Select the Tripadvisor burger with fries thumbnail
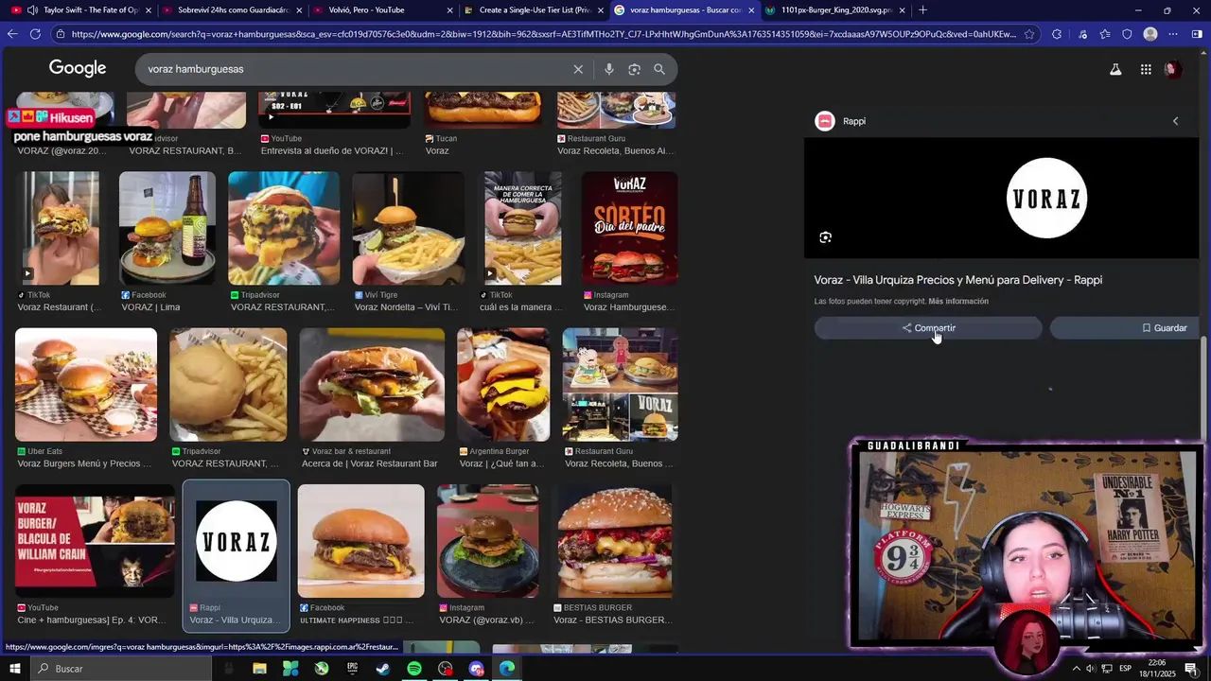The height and width of the screenshot is (681, 1211). pyautogui.click(x=228, y=385)
